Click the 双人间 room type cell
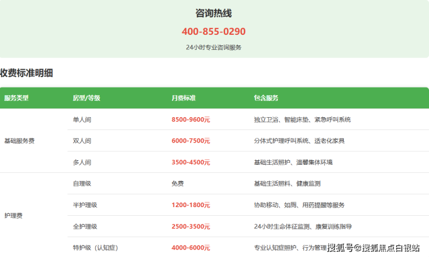 coord(82,141)
